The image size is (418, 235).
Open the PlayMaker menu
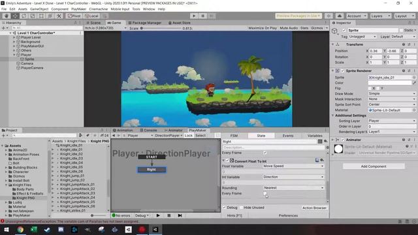coord(78,9)
